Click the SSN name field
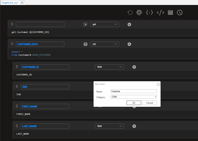 [x=45, y=87]
